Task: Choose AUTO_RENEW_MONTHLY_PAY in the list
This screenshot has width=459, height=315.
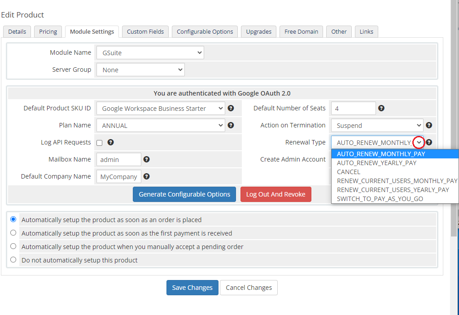Action: coord(394,154)
